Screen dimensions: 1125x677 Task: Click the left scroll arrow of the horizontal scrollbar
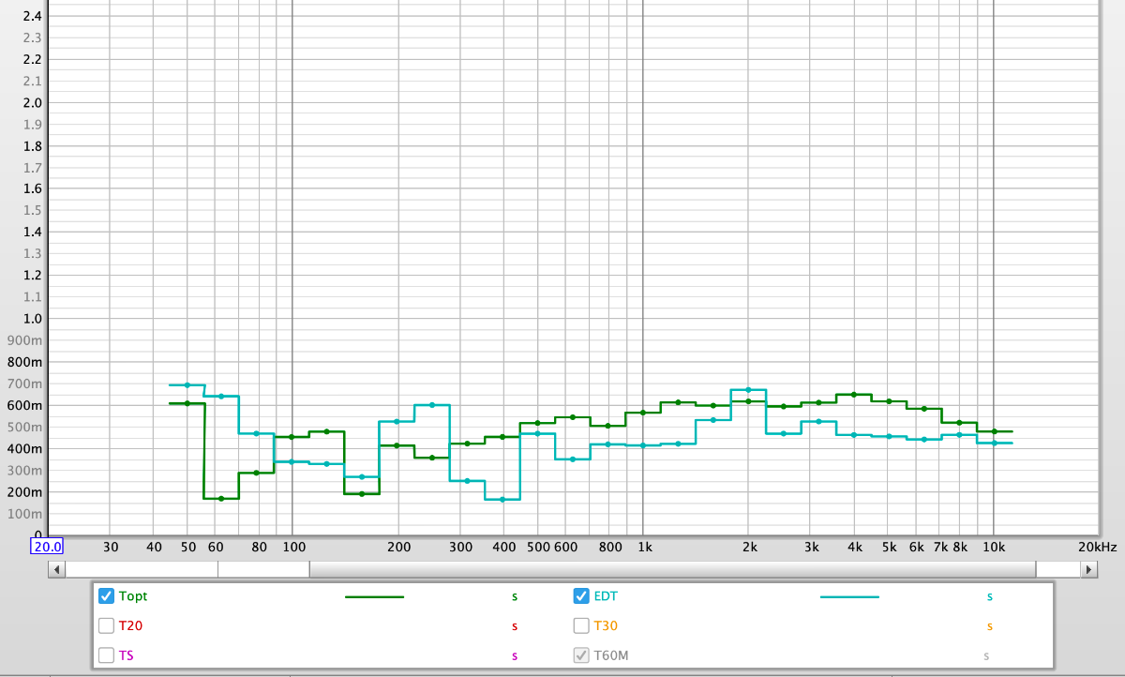[57, 569]
